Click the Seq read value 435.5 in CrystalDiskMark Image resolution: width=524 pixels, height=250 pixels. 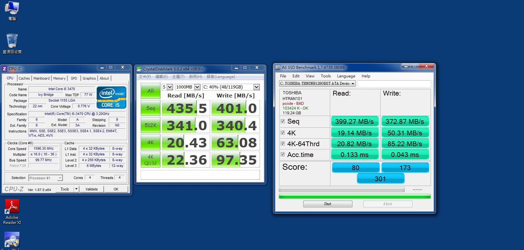tap(187, 108)
